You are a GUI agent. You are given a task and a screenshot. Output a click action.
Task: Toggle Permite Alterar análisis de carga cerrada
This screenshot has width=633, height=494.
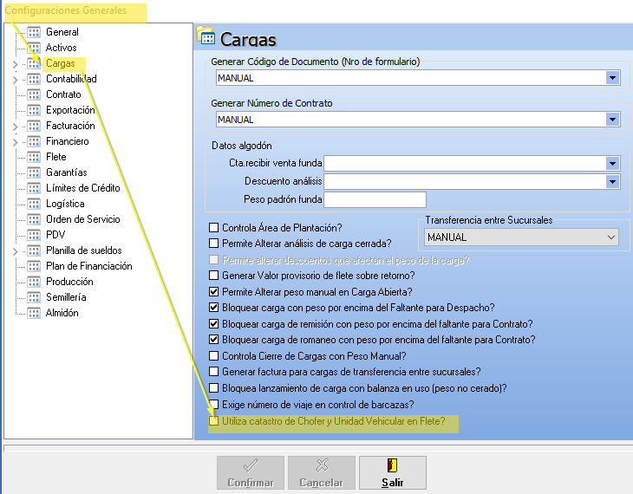click(213, 244)
